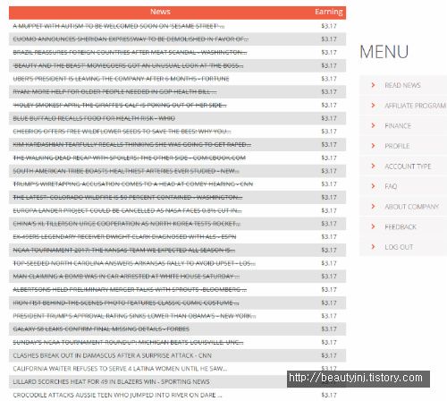Open the Profile menu item
447x401 pixels.
tap(397, 146)
